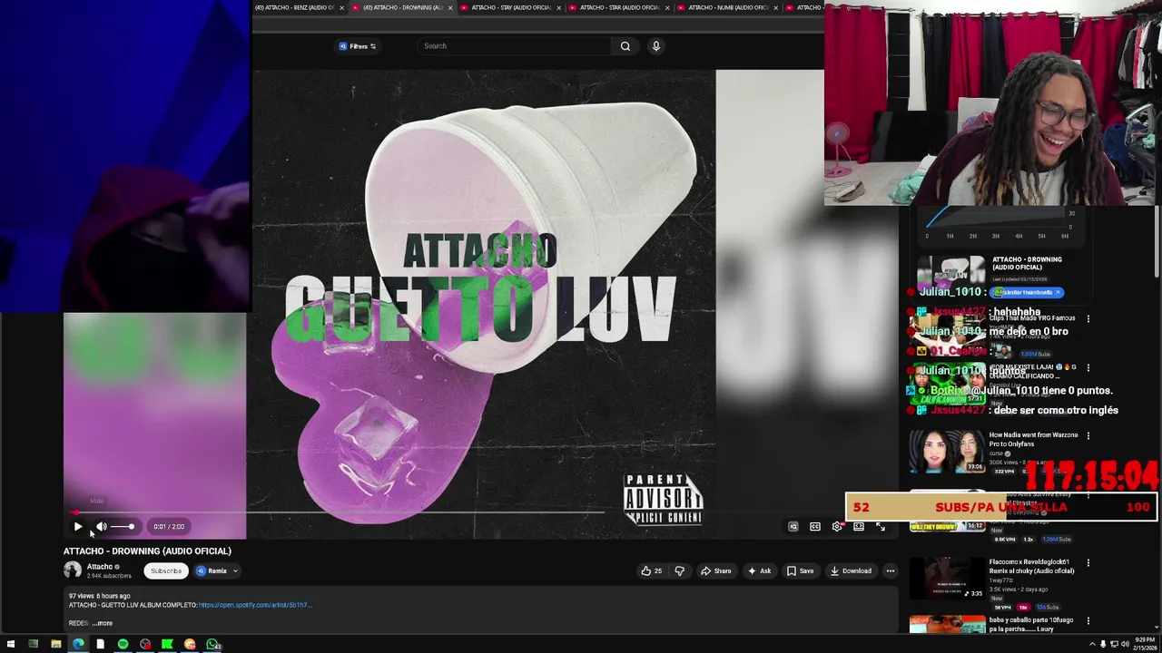
Task: Click the Ask button
Action: click(x=759, y=570)
